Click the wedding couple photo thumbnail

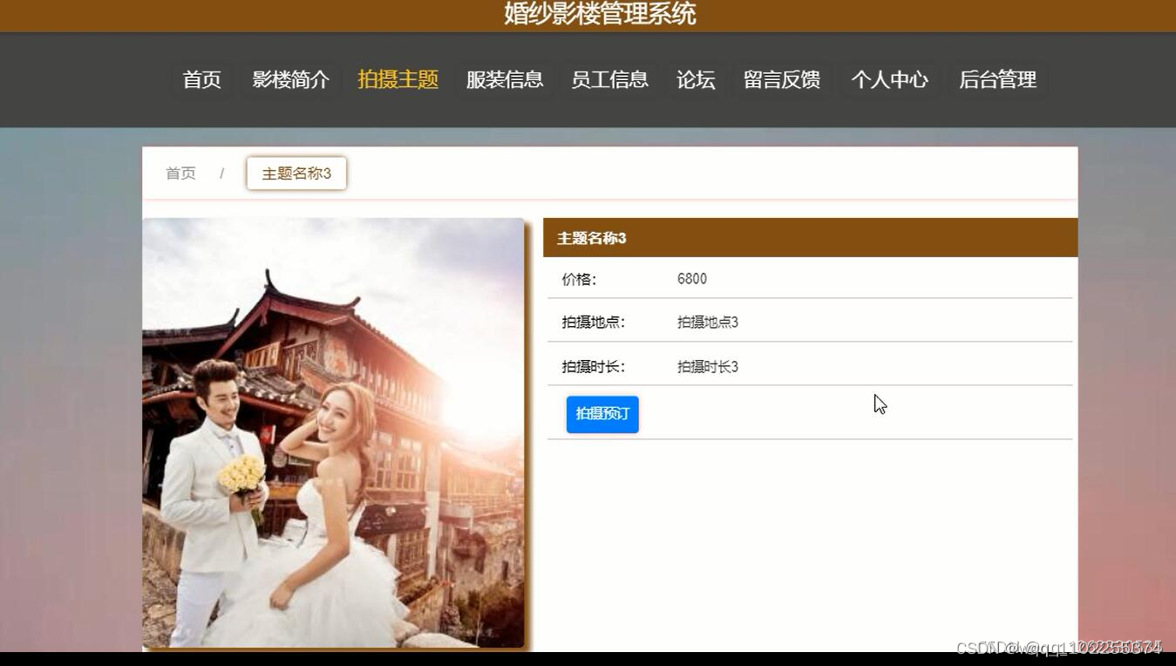point(333,432)
